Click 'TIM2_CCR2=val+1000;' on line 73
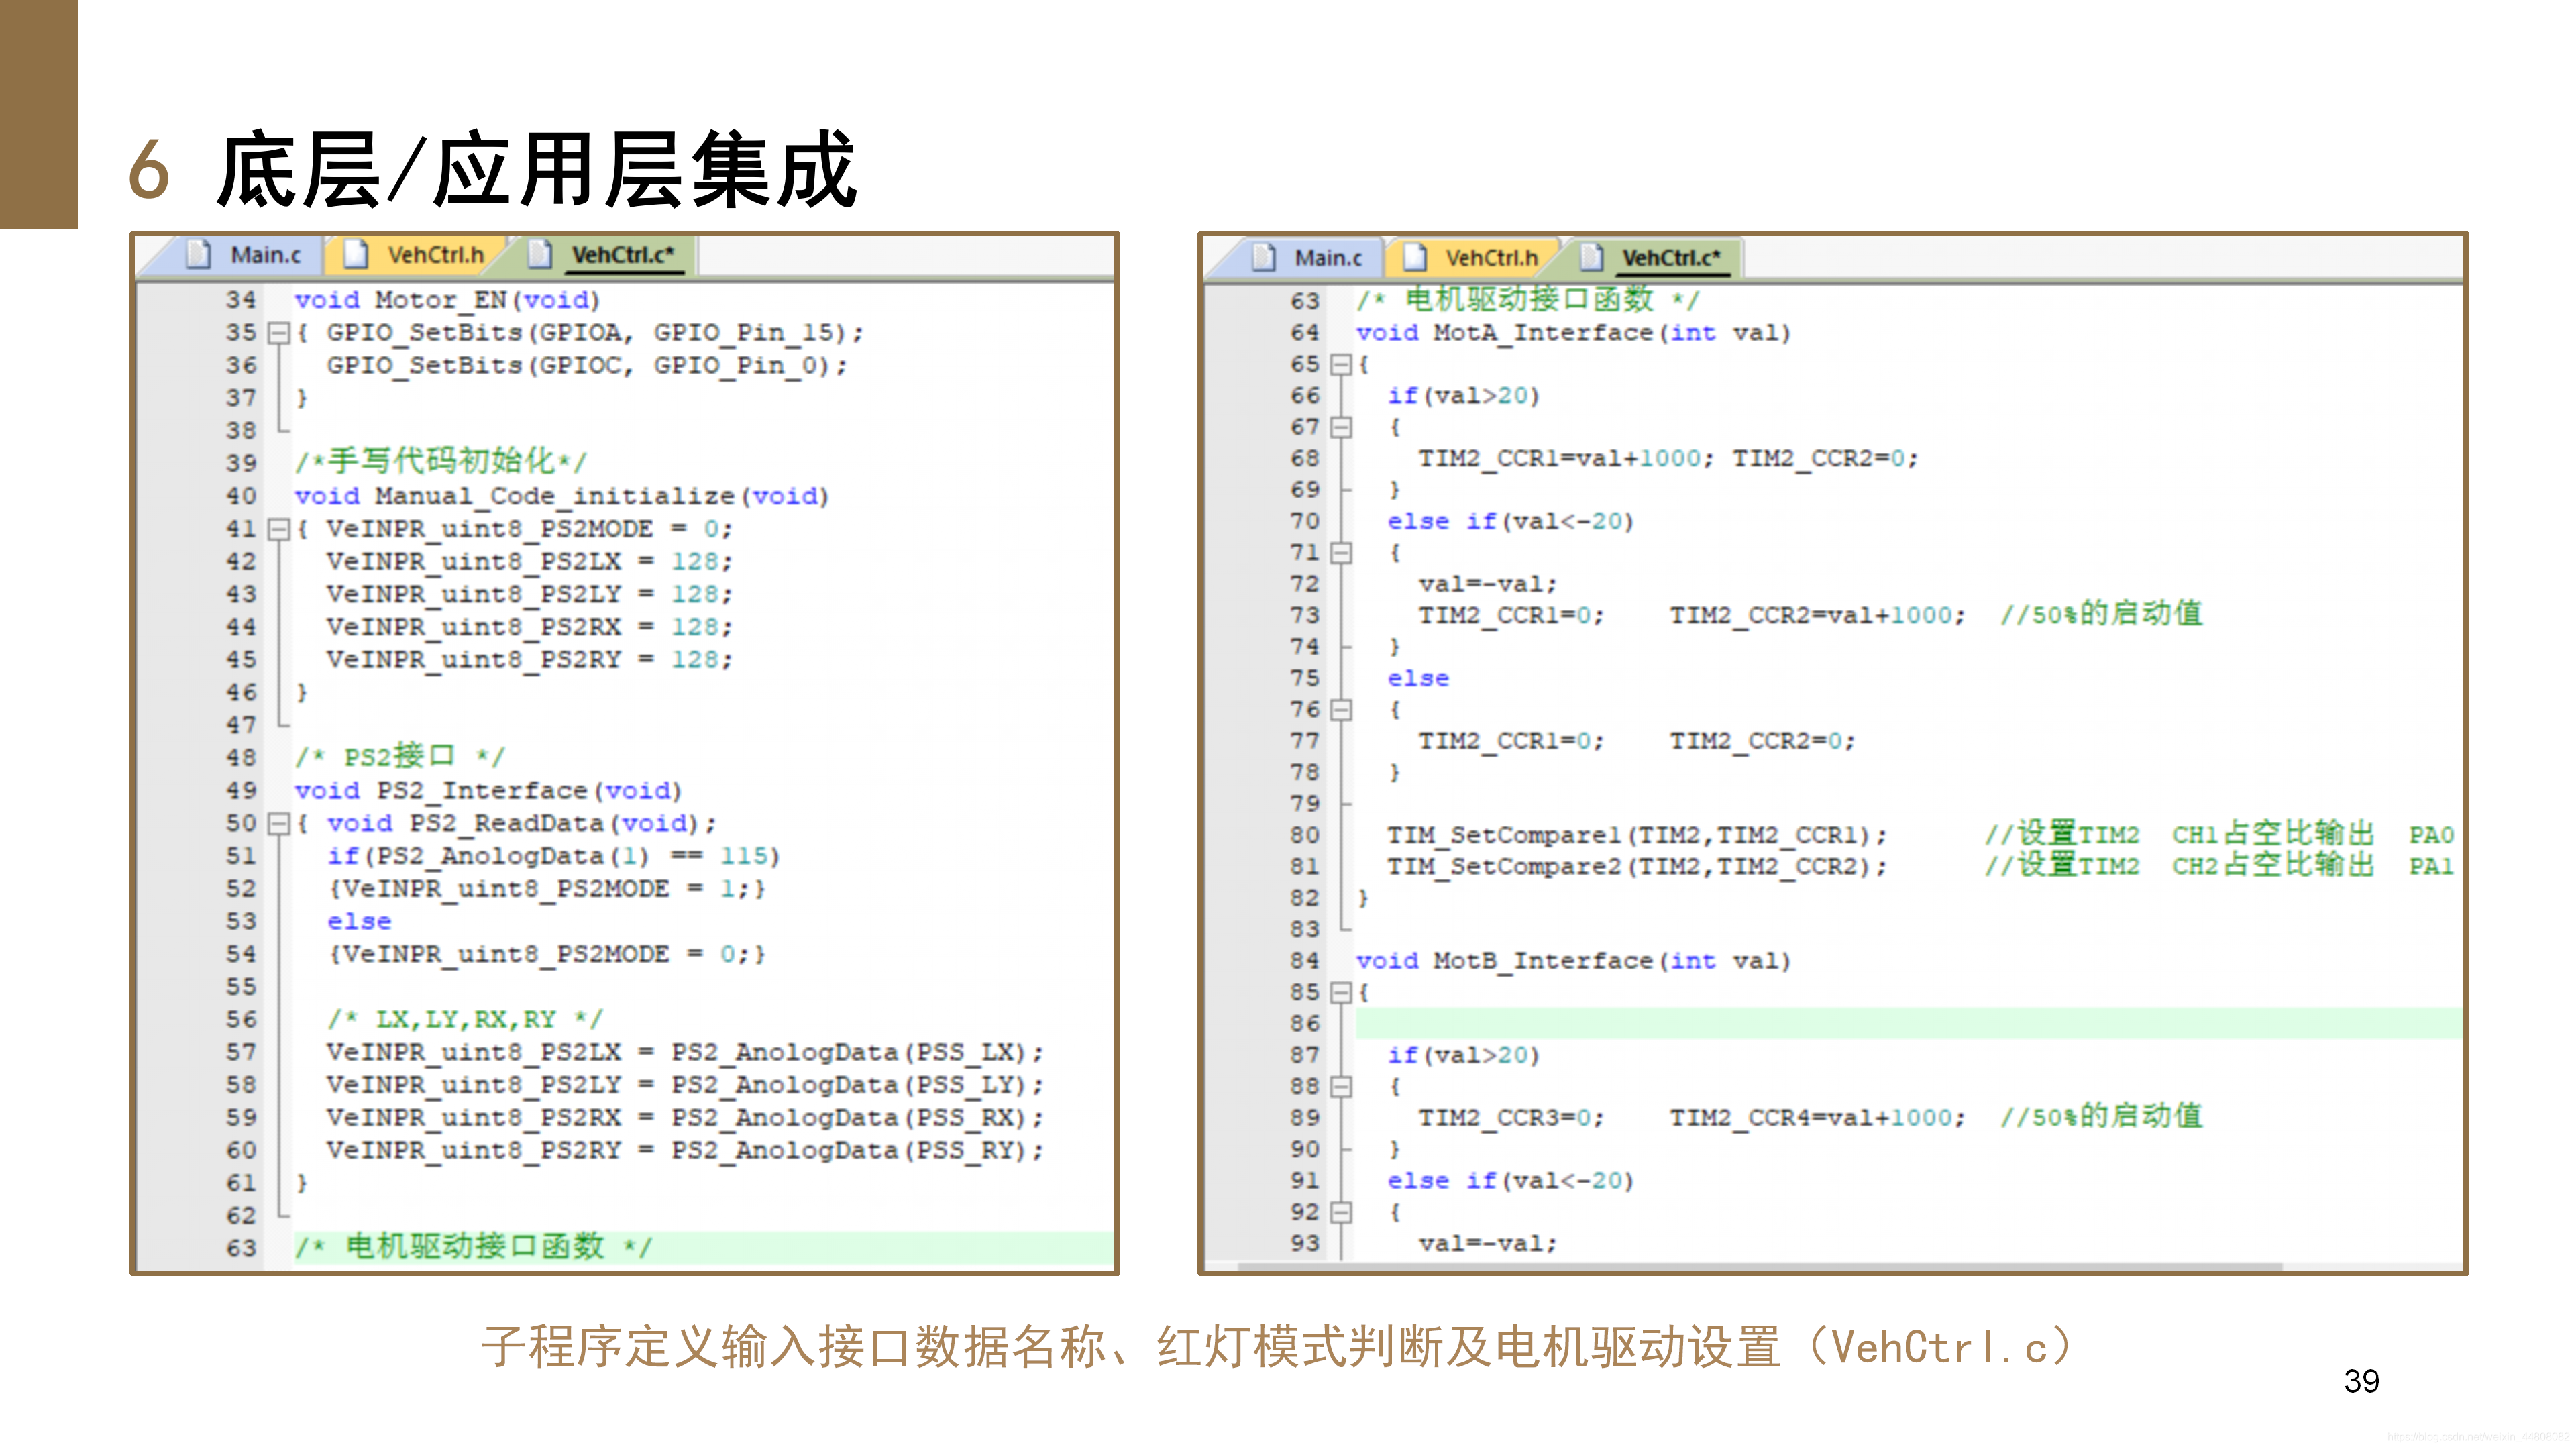The width and height of the screenshot is (2576, 1449). [x=1817, y=615]
